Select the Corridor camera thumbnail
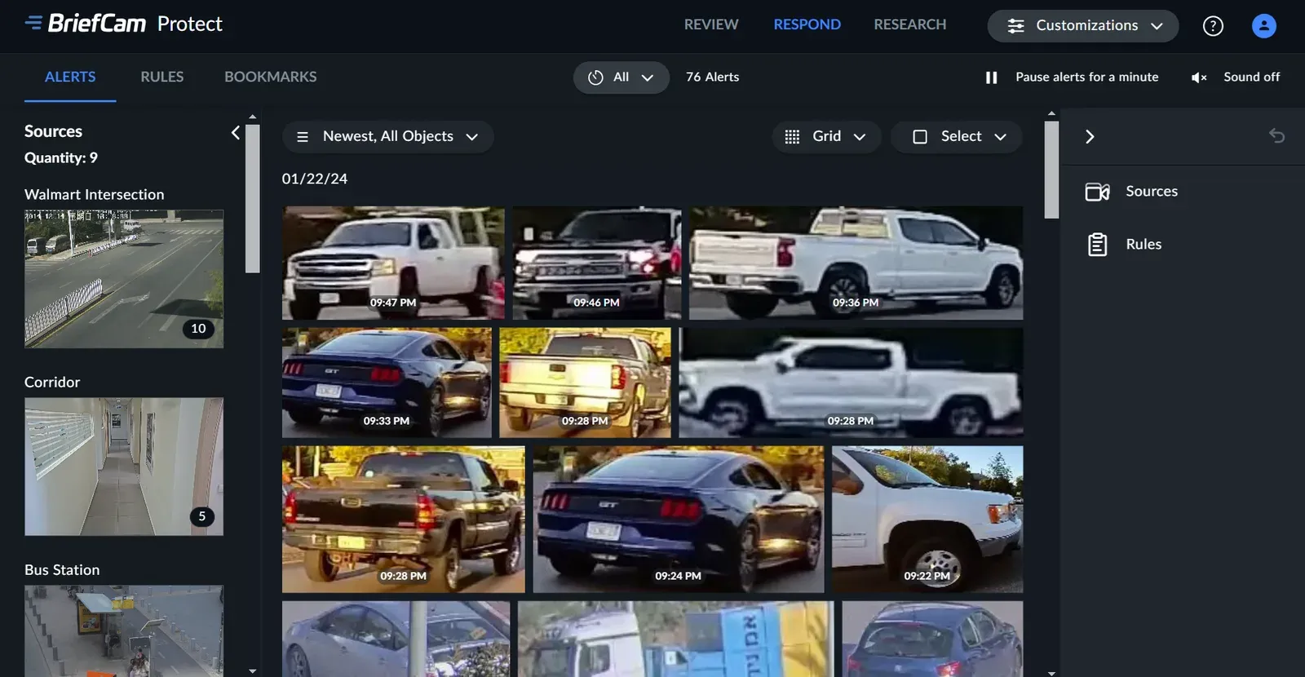Viewport: 1305px width, 677px height. tap(124, 467)
